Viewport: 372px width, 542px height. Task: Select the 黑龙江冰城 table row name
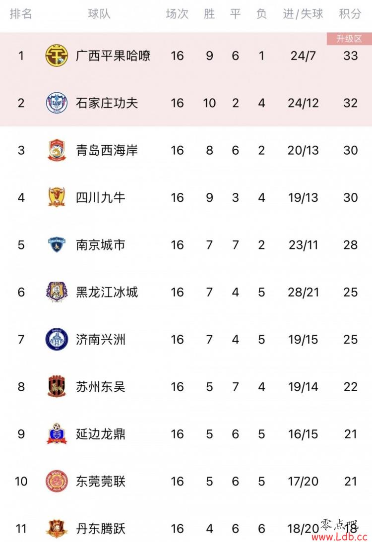tap(107, 292)
